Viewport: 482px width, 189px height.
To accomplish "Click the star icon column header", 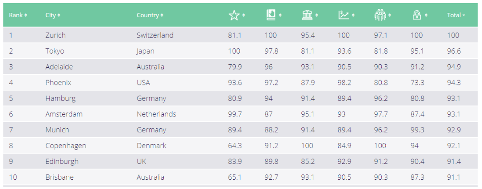I will click(234, 15).
